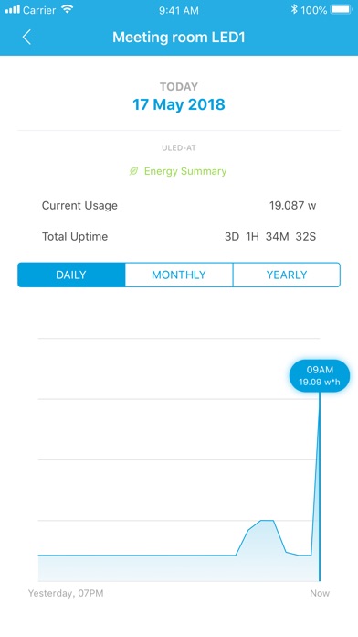Tap the Bluetooth icon in status bar
Viewport: 358px width, 637px height.
pyautogui.click(x=294, y=9)
